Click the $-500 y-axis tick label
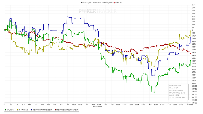The width and height of the screenshot is (203, 114). (x=194, y=58)
